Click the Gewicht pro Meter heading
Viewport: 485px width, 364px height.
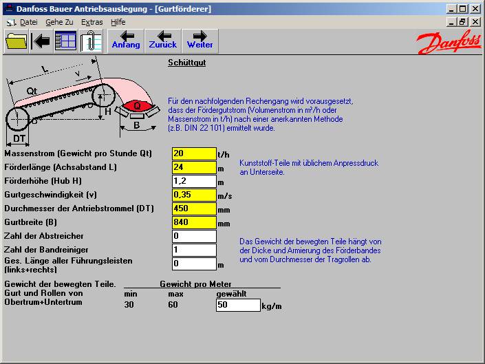tap(195, 284)
